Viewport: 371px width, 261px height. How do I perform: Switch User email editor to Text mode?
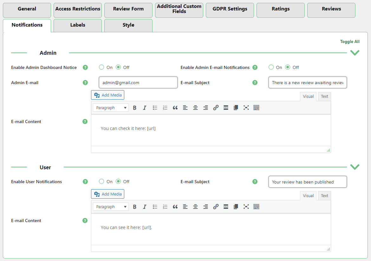324,196
